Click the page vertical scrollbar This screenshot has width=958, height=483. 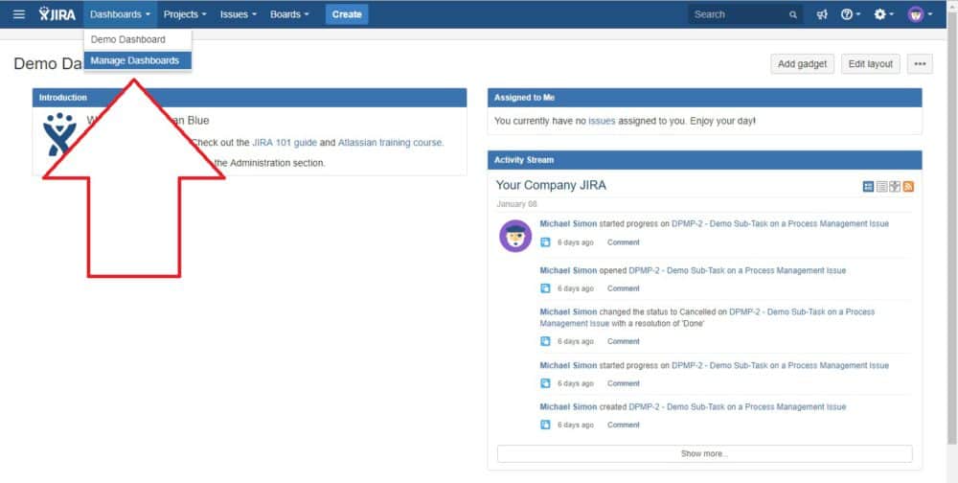(x=952, y=226)
